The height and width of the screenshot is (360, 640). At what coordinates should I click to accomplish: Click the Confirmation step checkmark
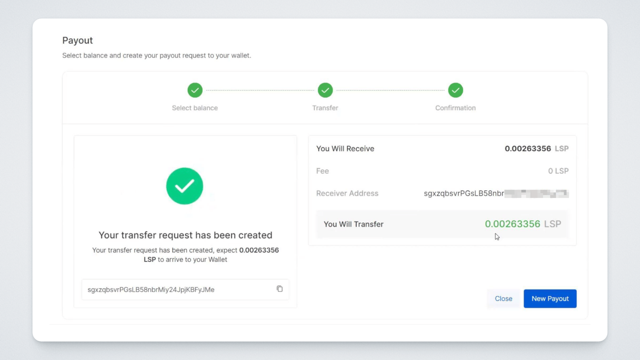pyautogui.click(x=456, y=90)
